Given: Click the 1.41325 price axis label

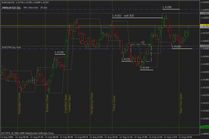Looking at the screenshot, I should pyautogui.click(x=205, y=87).
